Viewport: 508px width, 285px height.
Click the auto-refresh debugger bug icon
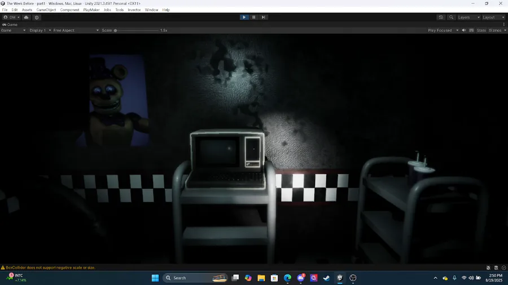click(x=488, y=268)
